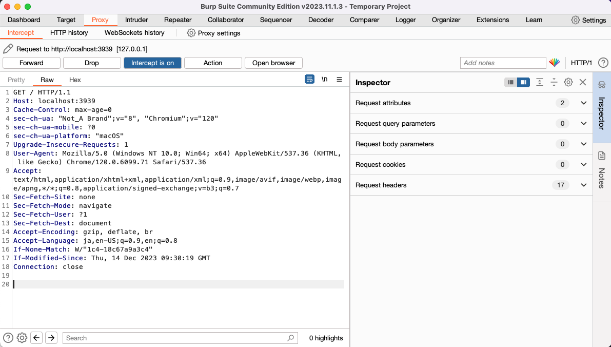The image size is (611, 347).
Task: Click the collapse all sections icon
Action: click(x=554, y=82)
